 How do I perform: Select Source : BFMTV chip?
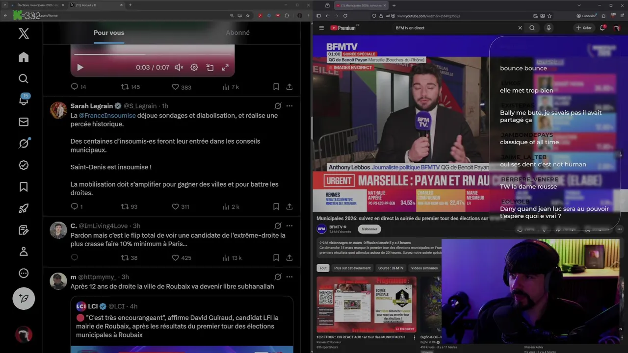[391, 268]
